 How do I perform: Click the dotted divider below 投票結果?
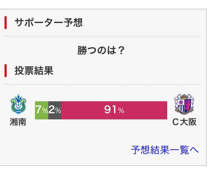(x=101, y=84)
